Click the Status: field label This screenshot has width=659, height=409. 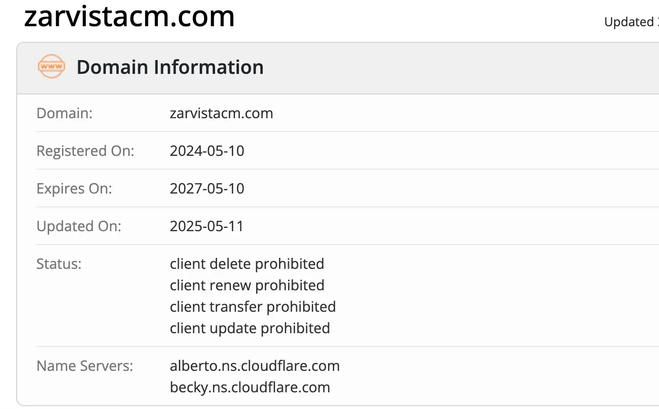[x=59, y=264]
